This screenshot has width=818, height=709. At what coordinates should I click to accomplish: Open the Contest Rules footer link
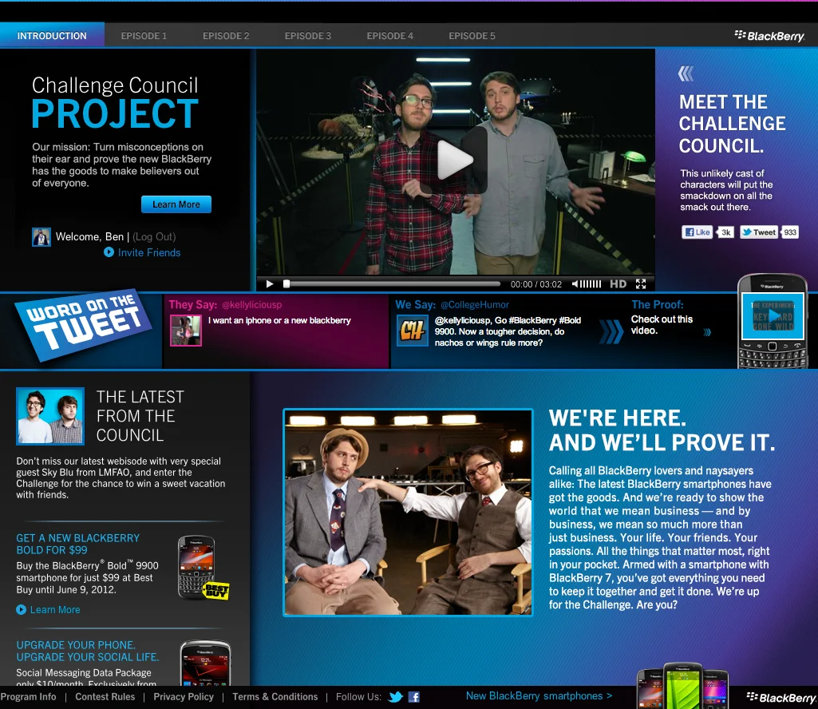click(105, 697)
